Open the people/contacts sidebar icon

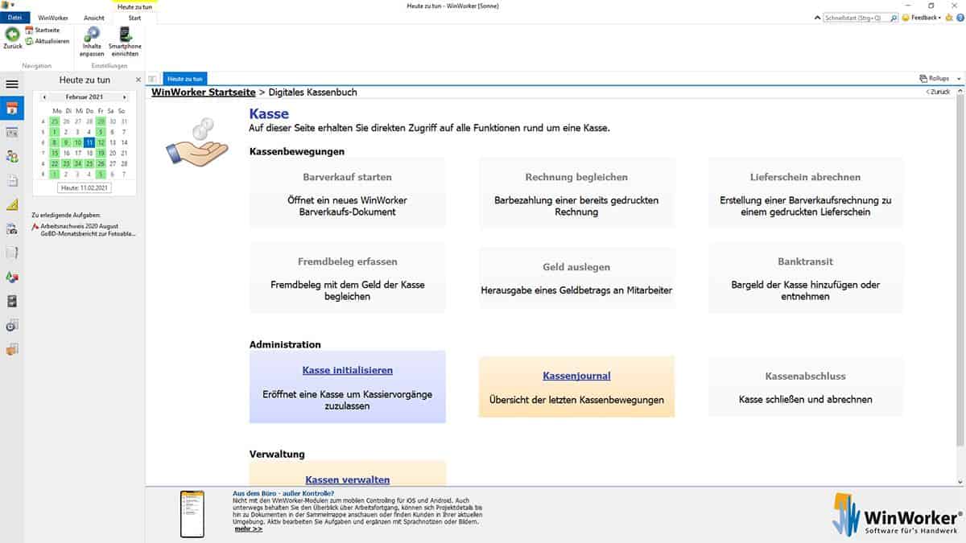coord(12,157)
